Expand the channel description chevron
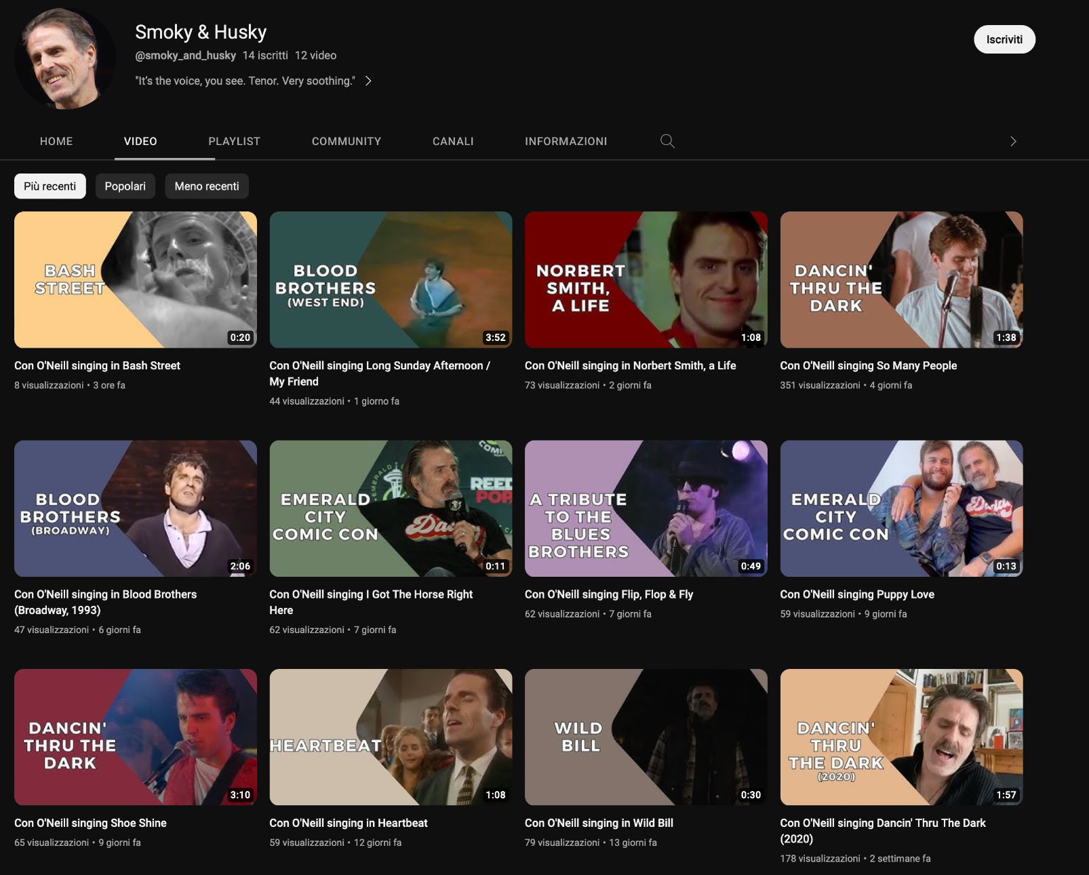This screenshot has width=1089, height=875. 368,81
